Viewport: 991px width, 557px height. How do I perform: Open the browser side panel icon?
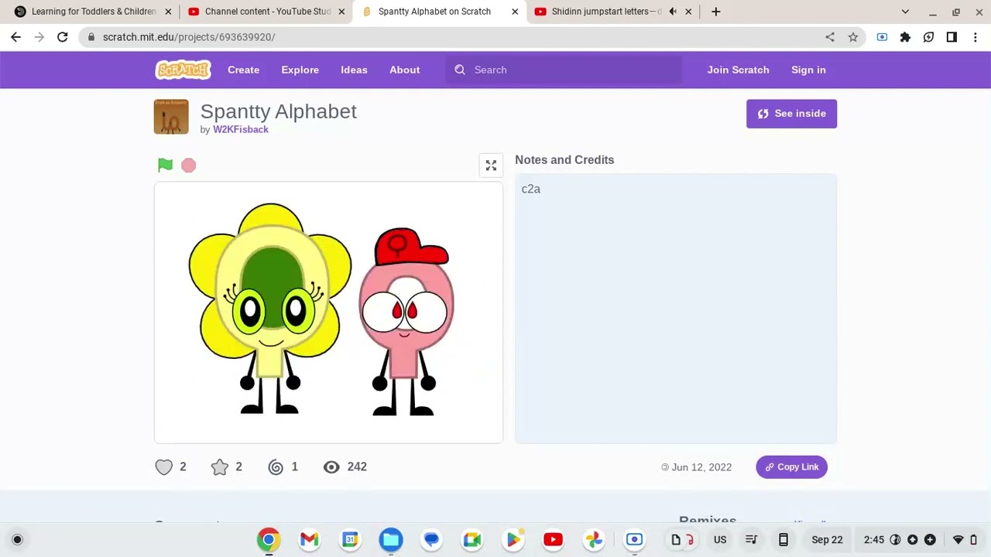pyautogui.click(x=952, y=37)
